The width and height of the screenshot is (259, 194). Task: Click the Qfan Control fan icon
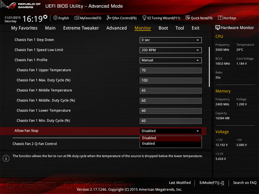109,18
